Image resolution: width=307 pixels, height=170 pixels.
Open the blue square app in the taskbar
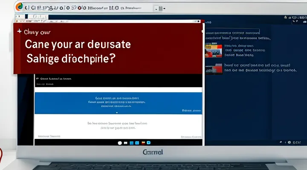[x=132, y=143]
